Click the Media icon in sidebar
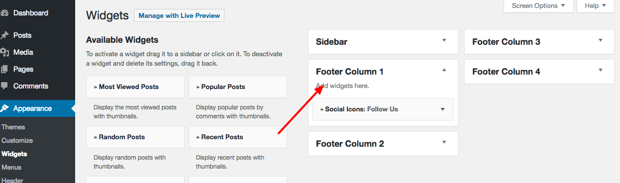 coord(4,52)
